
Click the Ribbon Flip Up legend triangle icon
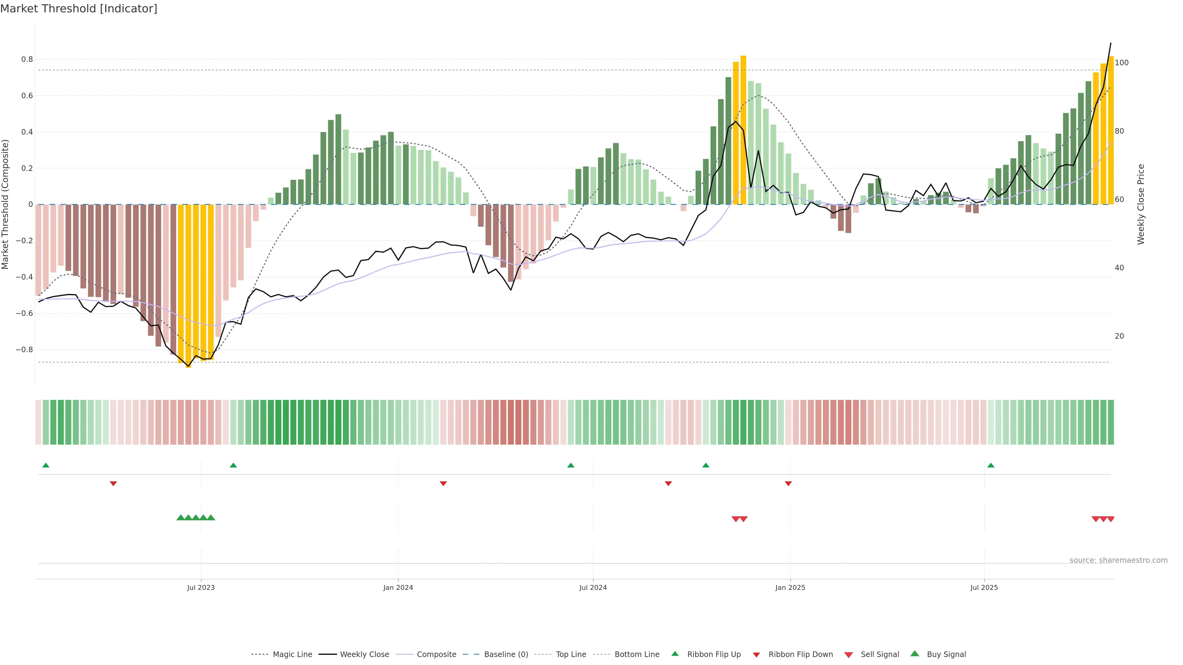pos(675,654)
